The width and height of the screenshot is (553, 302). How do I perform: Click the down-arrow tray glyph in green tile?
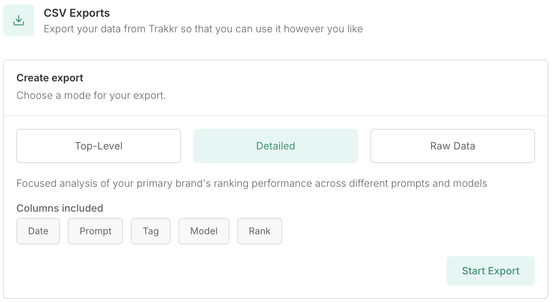(x=19, y=21)
